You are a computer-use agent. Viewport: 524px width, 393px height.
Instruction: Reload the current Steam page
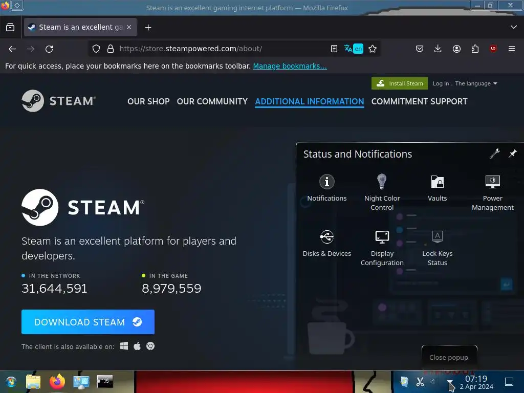point(49,49)
